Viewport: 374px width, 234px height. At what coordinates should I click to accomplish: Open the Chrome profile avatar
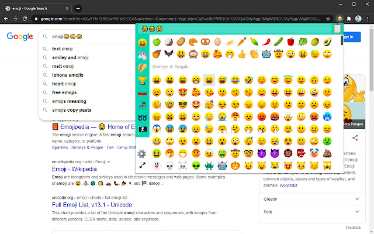(x=358, y=19)
